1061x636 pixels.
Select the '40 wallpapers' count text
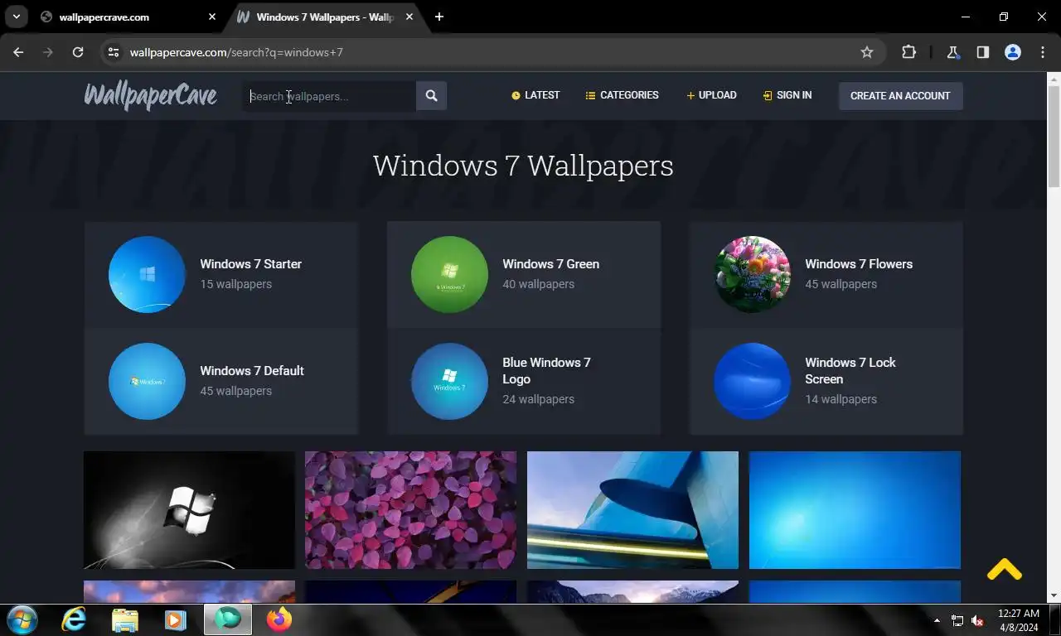click(538, 284)
